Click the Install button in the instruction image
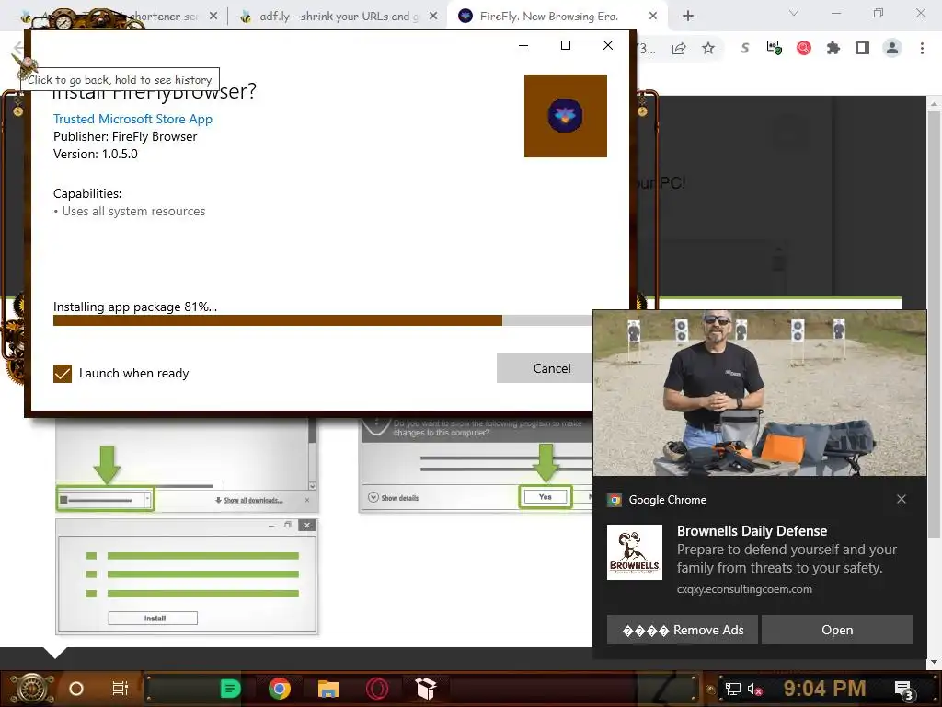The width and height of the screenshot is (942, 707). click(154, 618)
